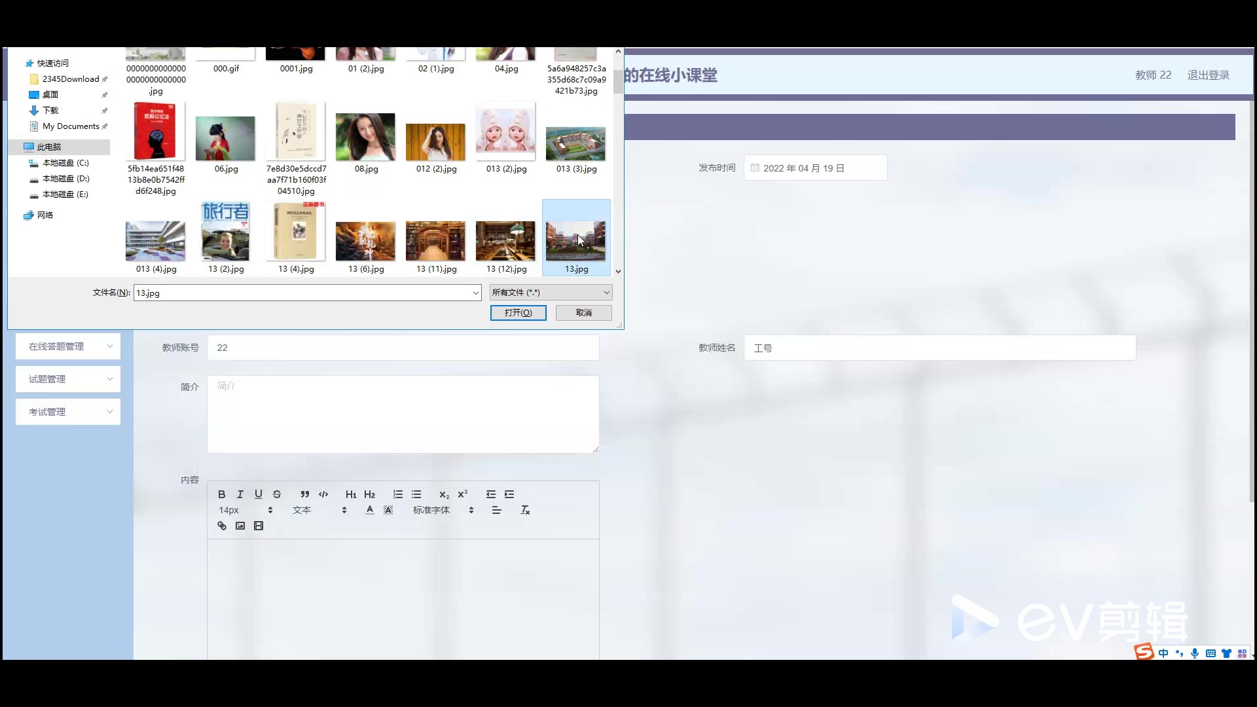Select the 08.jpg thumbnail

point(366,137)
